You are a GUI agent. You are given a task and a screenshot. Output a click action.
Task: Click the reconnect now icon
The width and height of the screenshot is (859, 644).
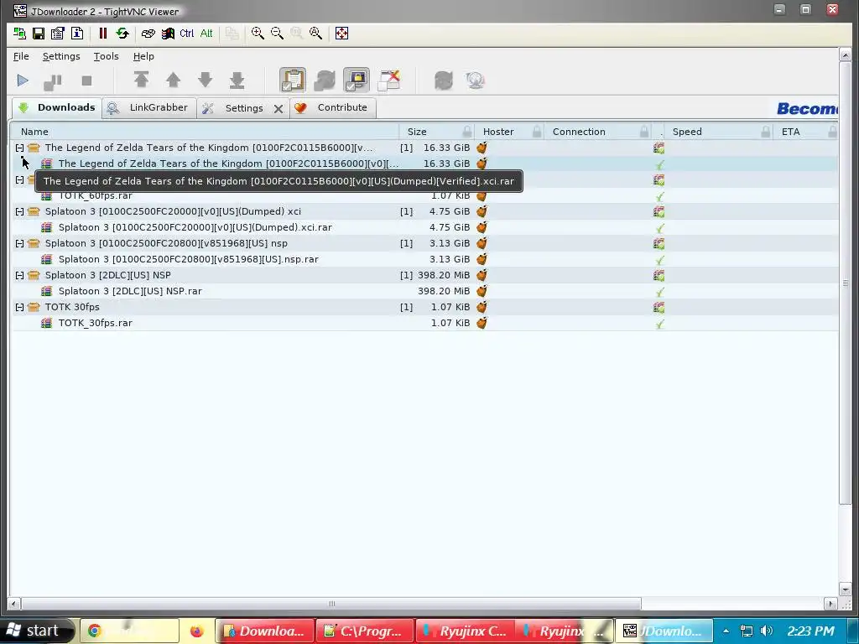443,80
